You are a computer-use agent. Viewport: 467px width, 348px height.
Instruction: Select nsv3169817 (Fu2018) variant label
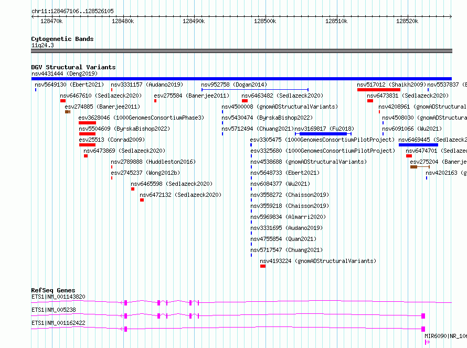[324, 129]
